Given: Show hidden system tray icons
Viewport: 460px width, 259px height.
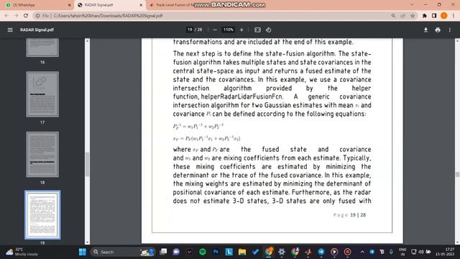Looking at the screenshot, I should pos(362,252).
